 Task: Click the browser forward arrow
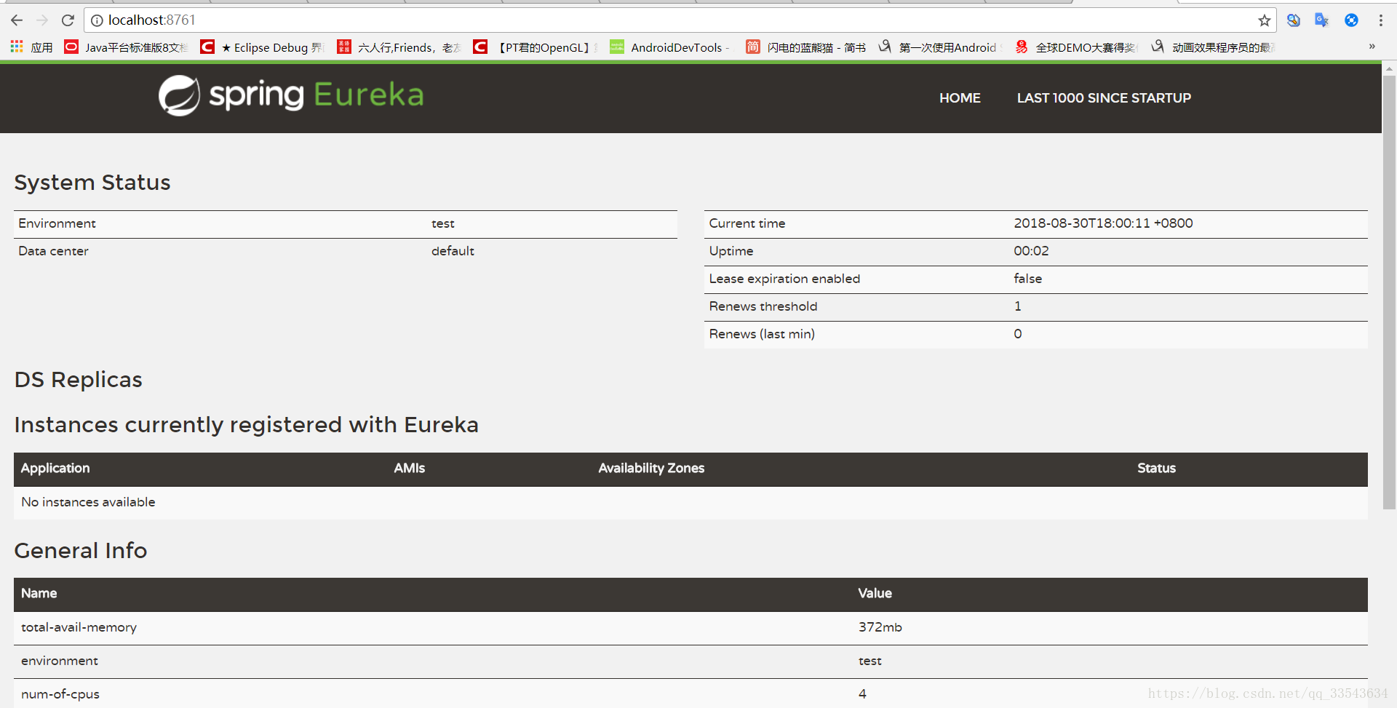point(42,20)
